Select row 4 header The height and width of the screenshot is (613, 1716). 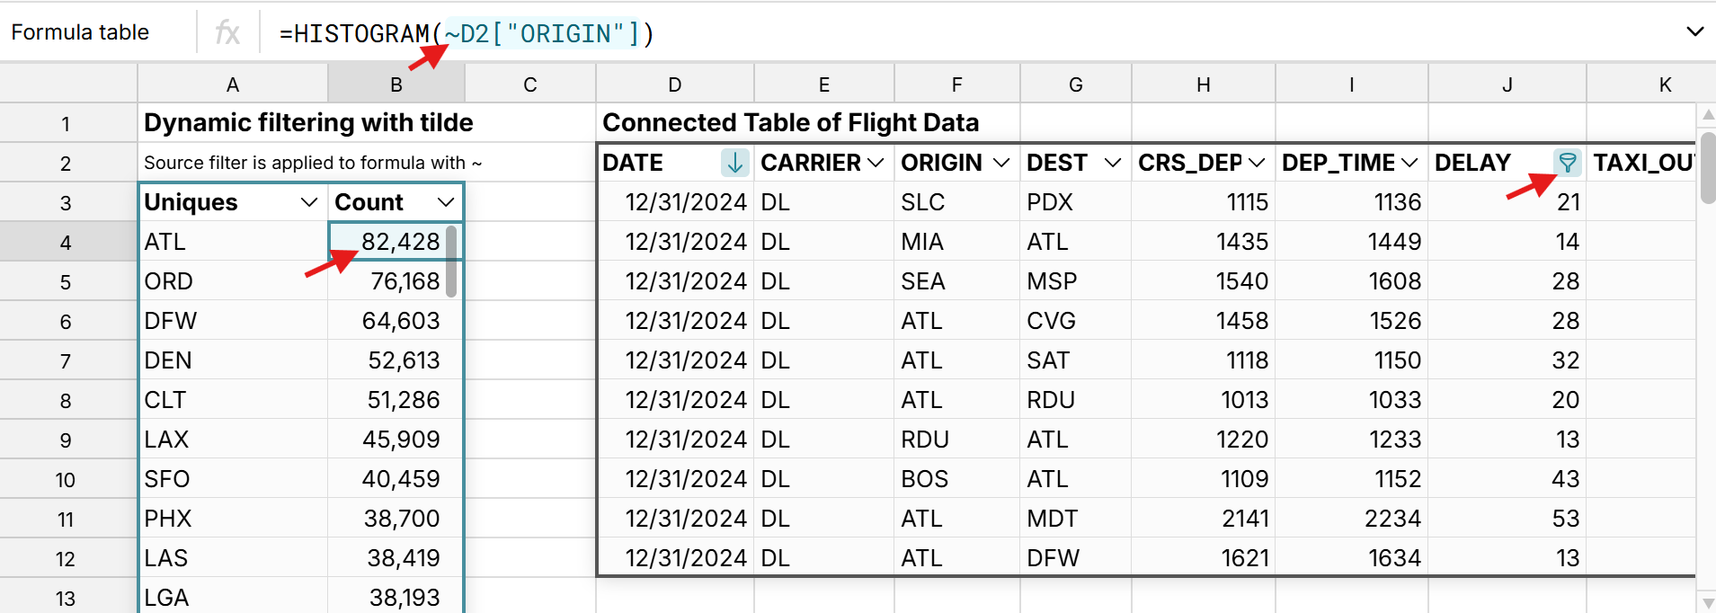click(66, 241)
